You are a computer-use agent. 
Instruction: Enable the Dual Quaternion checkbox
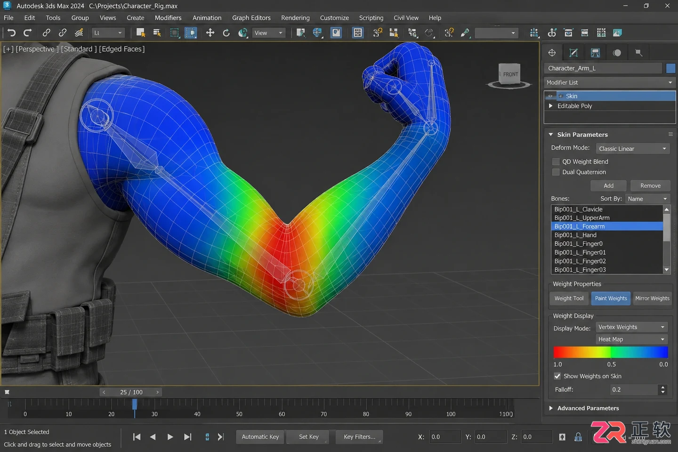(x=556, y=172)
